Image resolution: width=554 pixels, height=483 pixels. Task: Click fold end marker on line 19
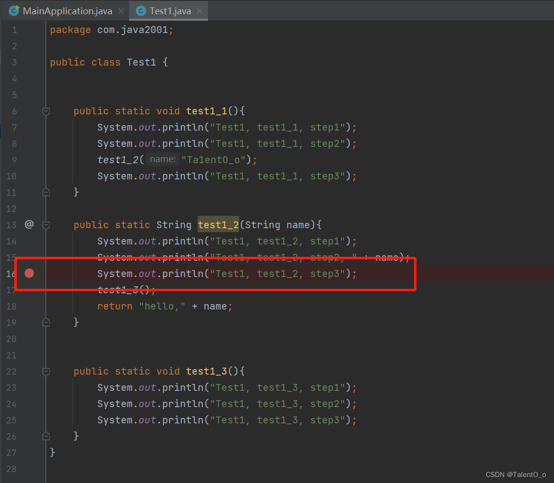click(x=46, y=322)
